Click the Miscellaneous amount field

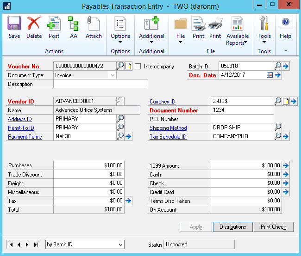click(89, 192)
